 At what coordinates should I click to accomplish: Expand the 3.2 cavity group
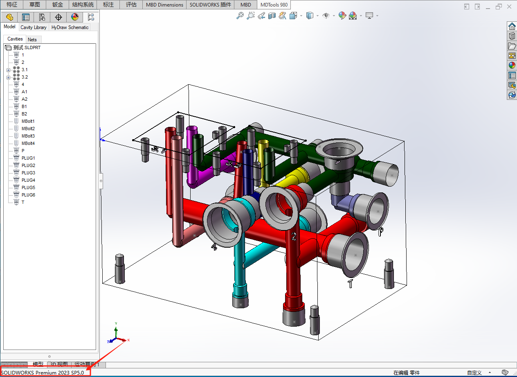8,77
